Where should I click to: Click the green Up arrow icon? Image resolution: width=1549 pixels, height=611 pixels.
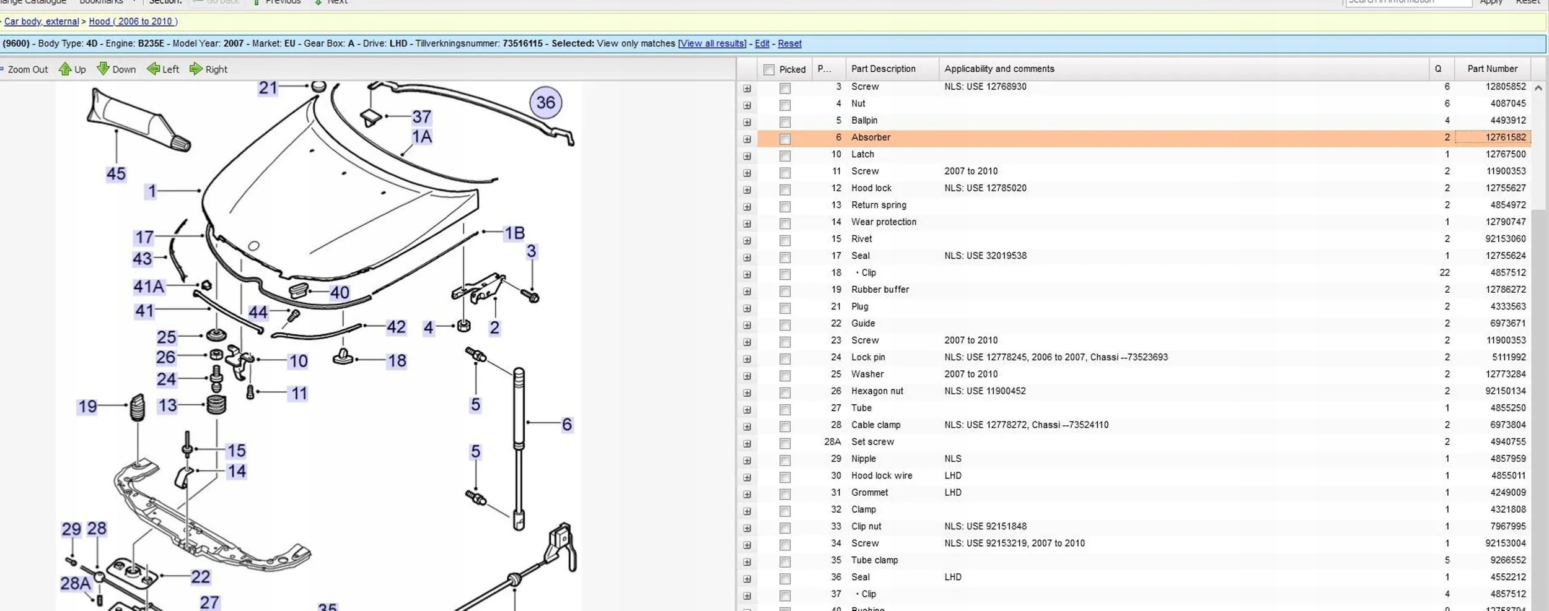(x=65, y=69)
